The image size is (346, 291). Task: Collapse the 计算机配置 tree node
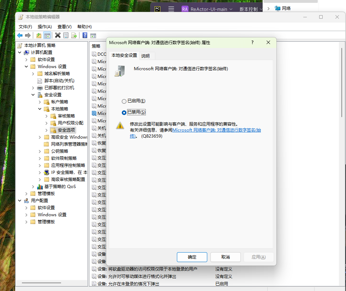click(20, 53)
